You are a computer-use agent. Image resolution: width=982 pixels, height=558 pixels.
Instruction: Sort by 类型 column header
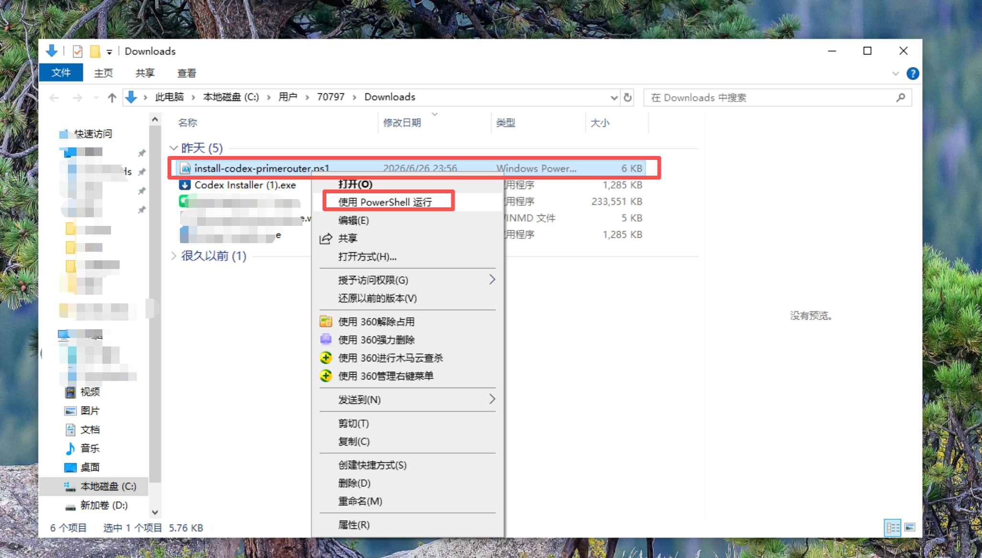coord(538,123)
